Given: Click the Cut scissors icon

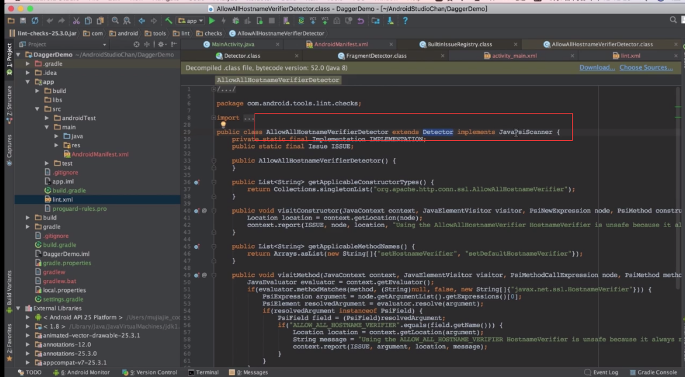Looking at the screenshot, I should tap(76, 20).
